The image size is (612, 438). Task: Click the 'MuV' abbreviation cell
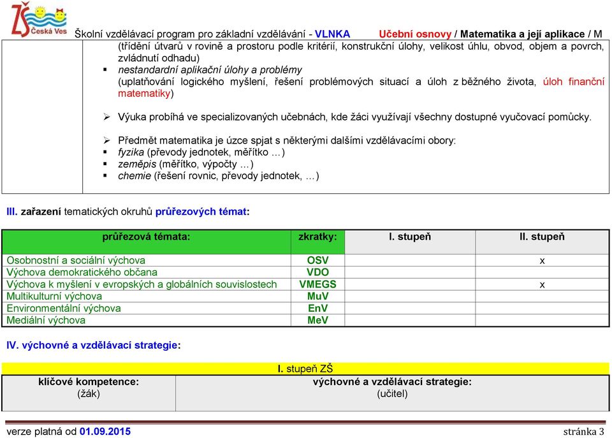[x=317, y=296]
